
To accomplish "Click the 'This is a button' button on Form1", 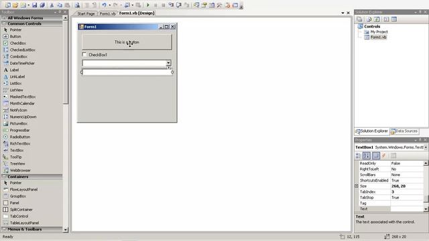I will (x=127, y=42).
